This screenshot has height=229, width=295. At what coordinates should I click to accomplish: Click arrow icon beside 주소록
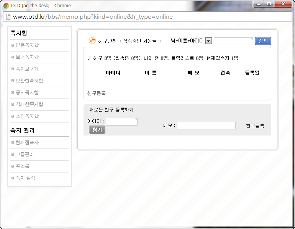(x=13, y=166)
